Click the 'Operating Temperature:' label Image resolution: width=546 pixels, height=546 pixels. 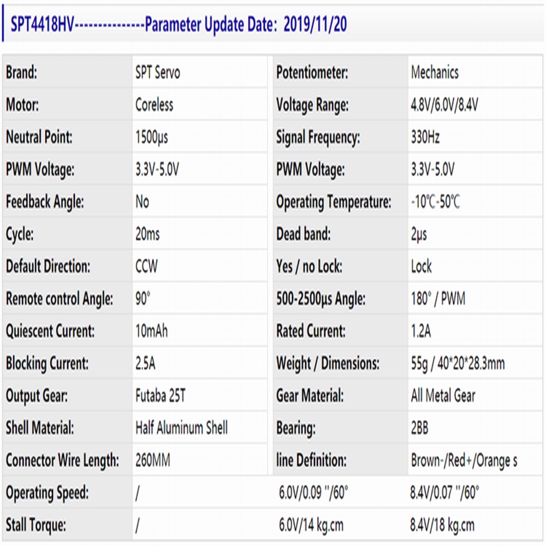(x=334, y=202)
